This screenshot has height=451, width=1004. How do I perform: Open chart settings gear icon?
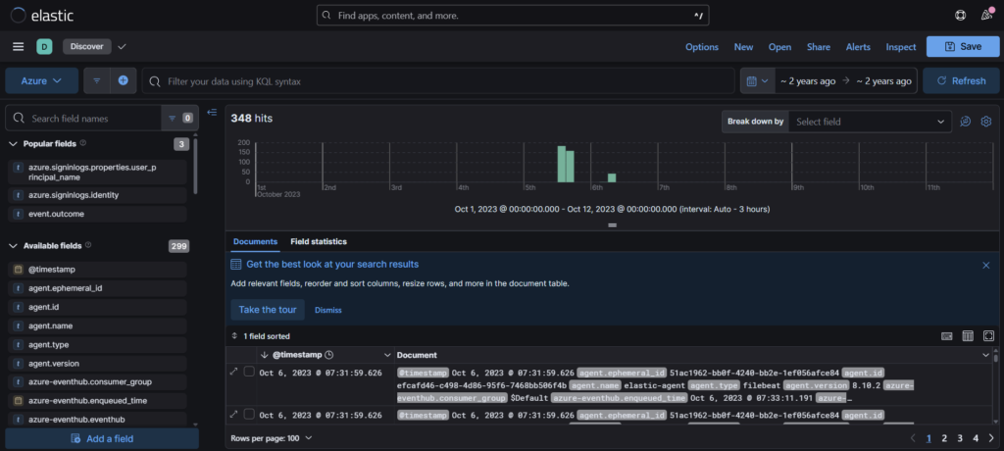(986, 122)
